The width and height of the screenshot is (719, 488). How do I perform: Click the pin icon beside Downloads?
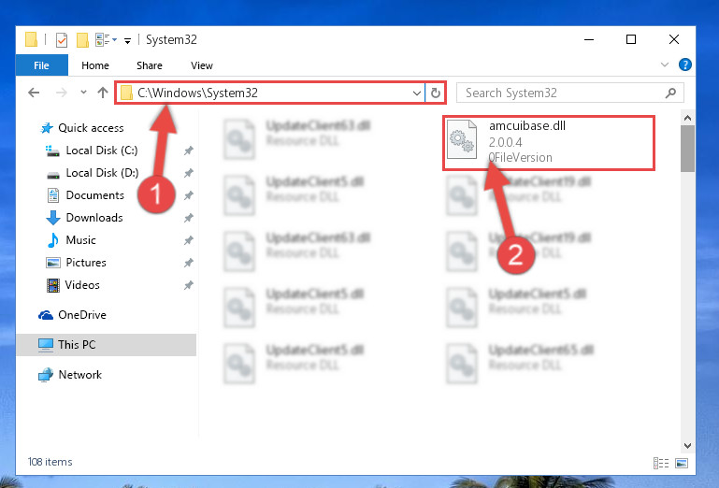[189, 218]
